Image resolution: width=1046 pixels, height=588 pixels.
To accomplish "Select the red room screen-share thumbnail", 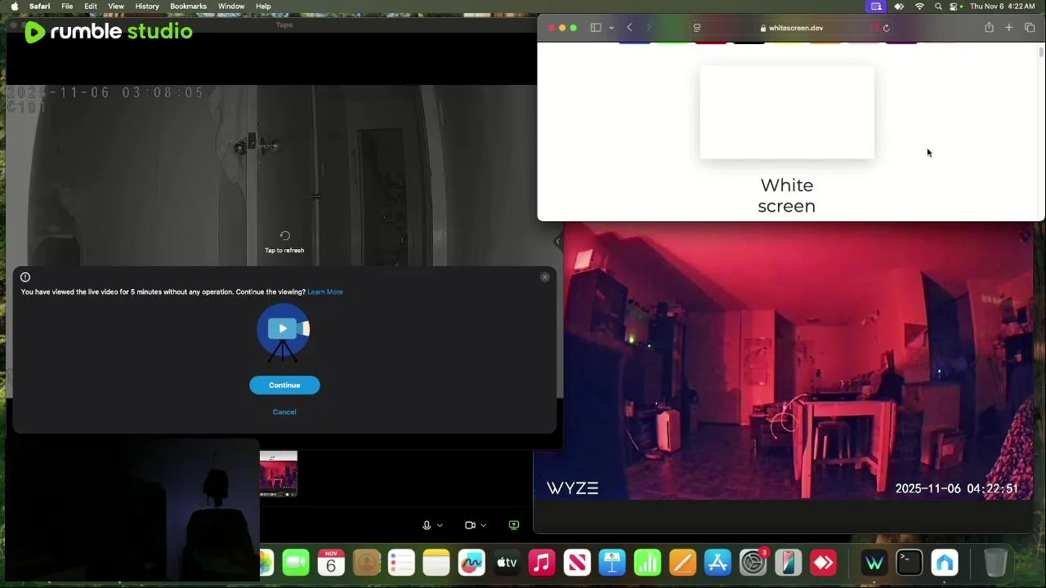I will tap(279, 474).
